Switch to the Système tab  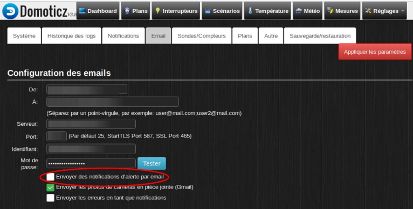pyautogui.click(x=24, y=35)
